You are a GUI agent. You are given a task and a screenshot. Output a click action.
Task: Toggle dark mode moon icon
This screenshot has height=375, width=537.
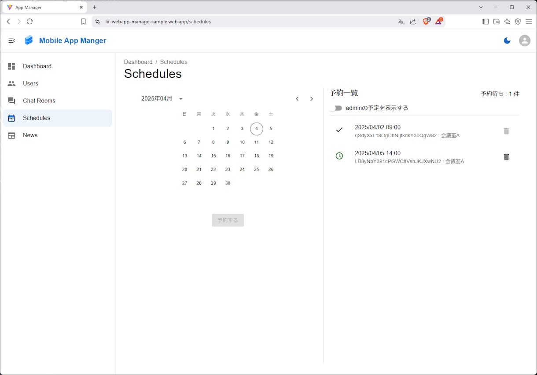[x=507, y=40]
